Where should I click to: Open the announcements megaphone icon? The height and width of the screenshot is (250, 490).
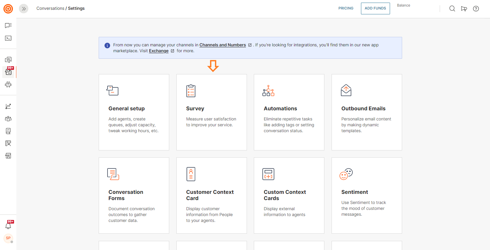point(464,9)
